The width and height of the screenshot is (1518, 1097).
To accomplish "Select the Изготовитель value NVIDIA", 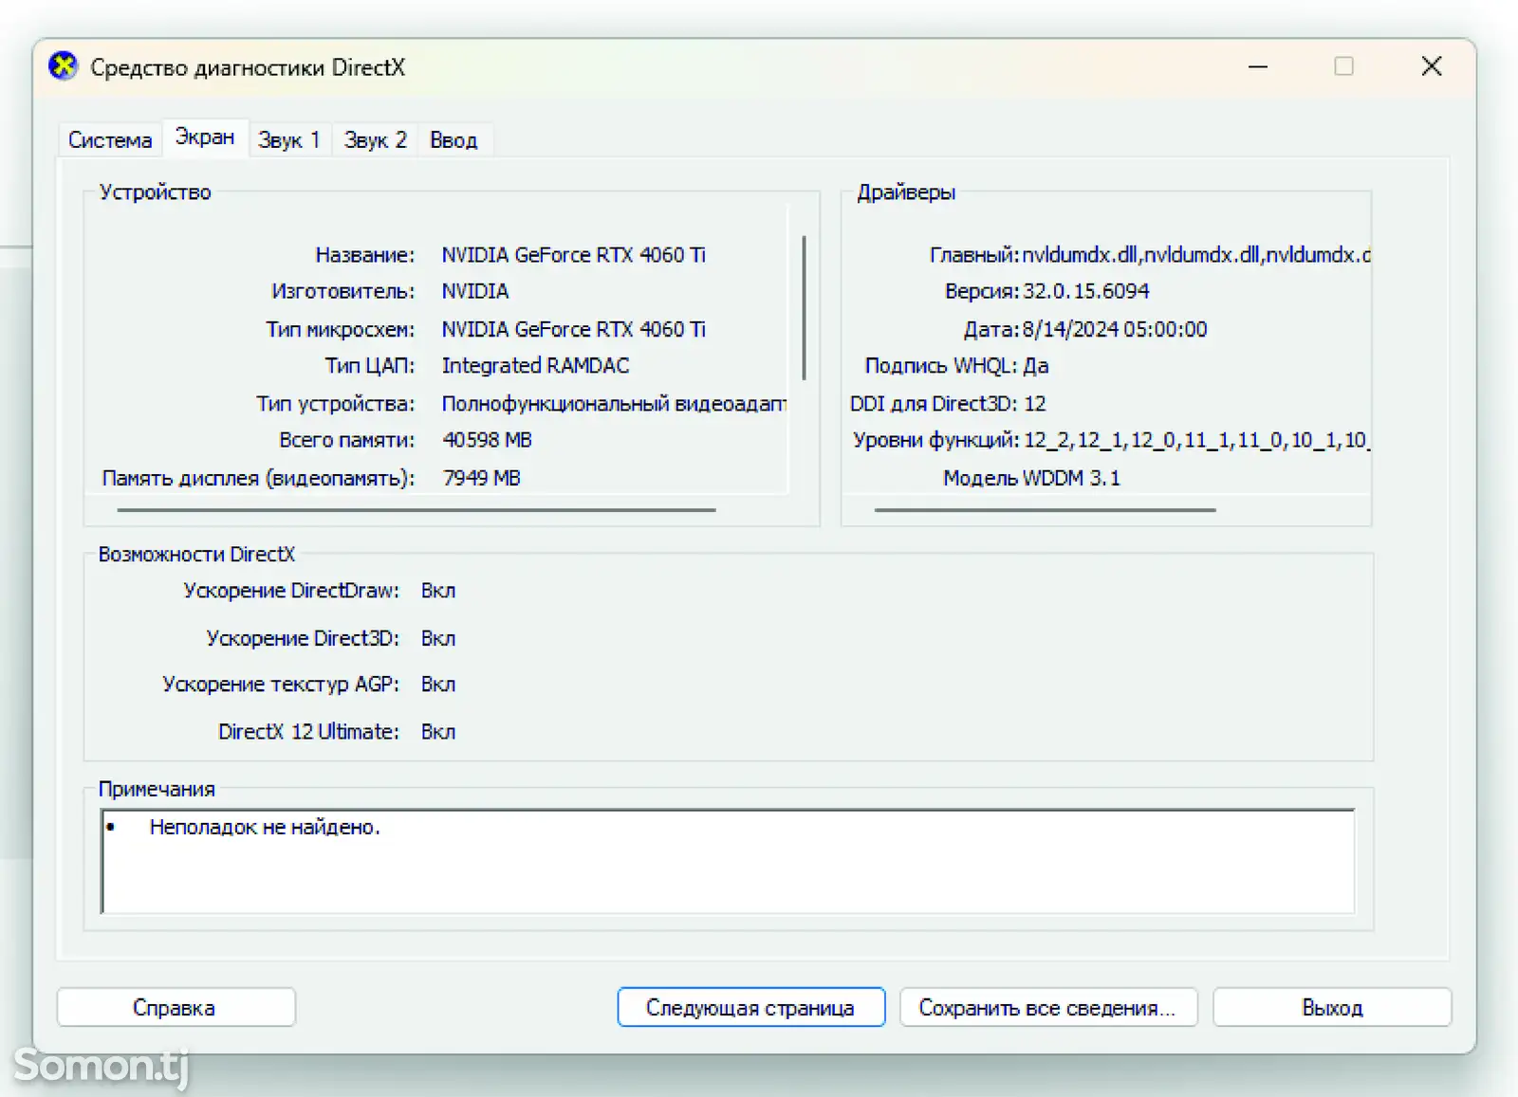I will 475,291.
